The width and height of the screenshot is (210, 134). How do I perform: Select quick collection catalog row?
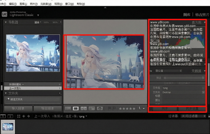[33, 84]
